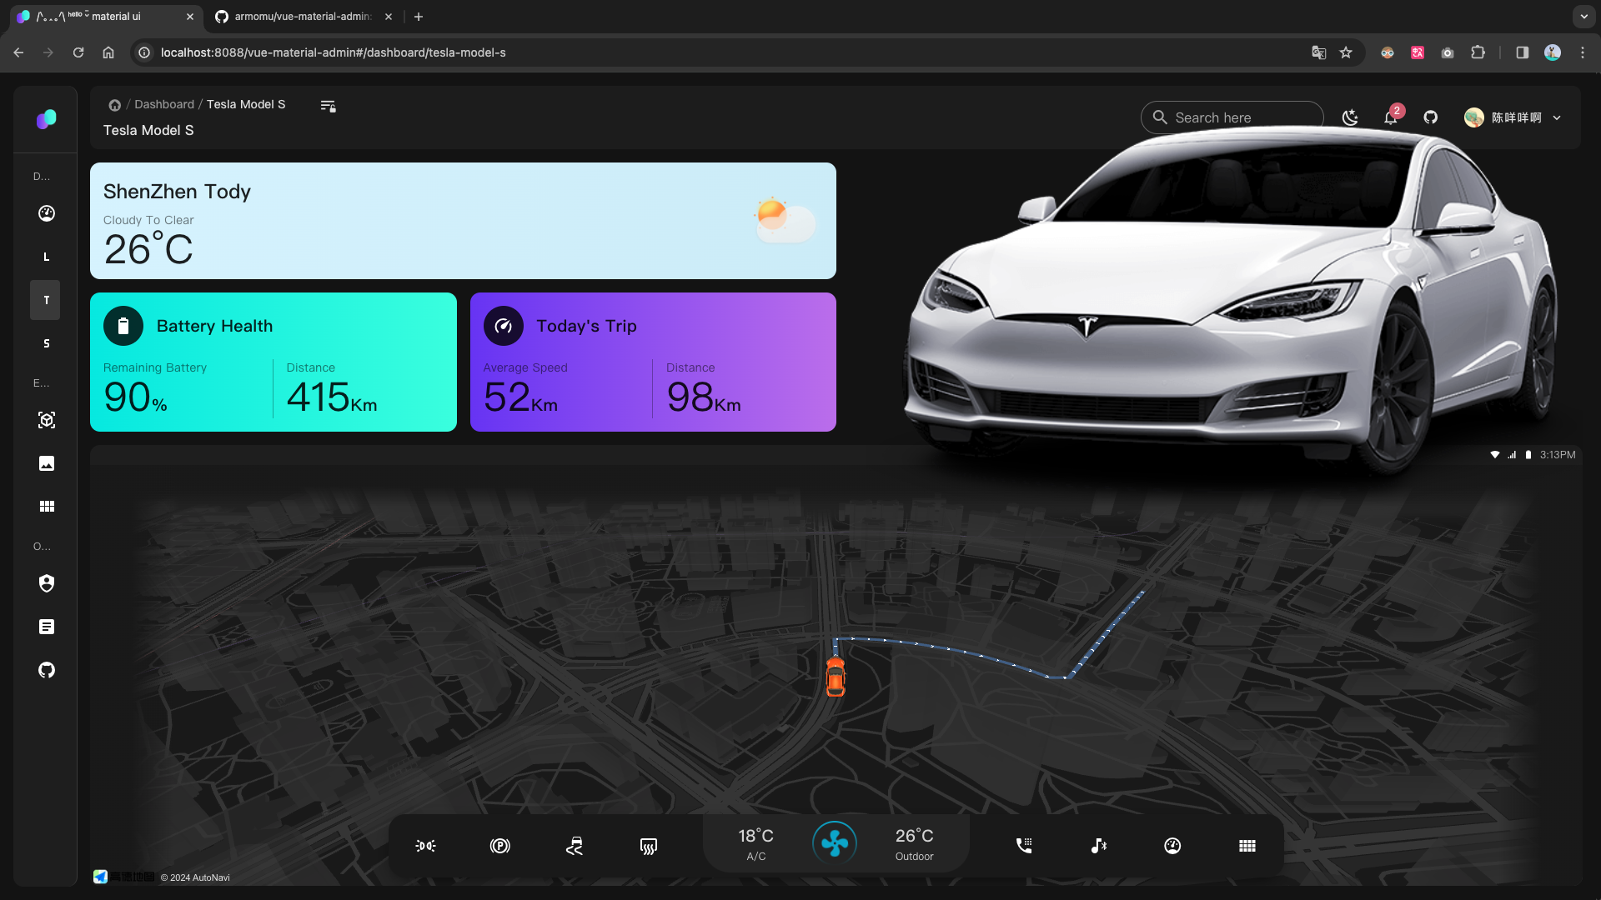The height and width of the screenshot is (900, 1601).
Task: Click the app logo in sidebar
Action: 47,119
